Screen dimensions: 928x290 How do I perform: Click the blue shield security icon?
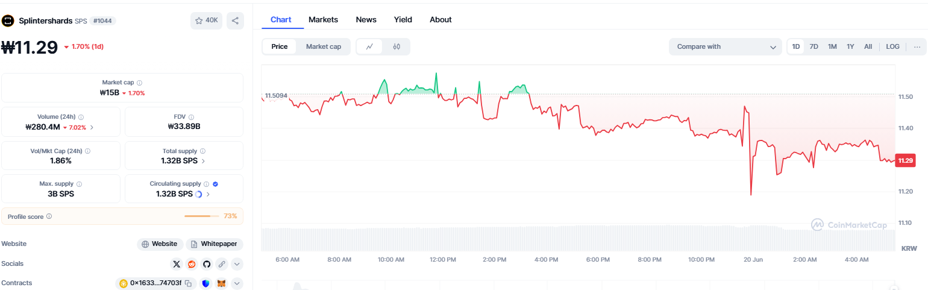pyautogui.click(x=206, y=283)
